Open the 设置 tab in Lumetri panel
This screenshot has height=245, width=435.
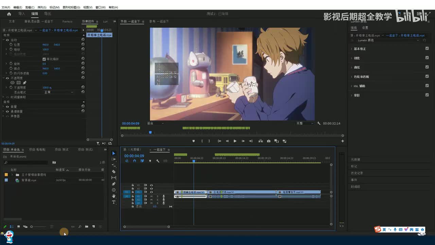365,28
